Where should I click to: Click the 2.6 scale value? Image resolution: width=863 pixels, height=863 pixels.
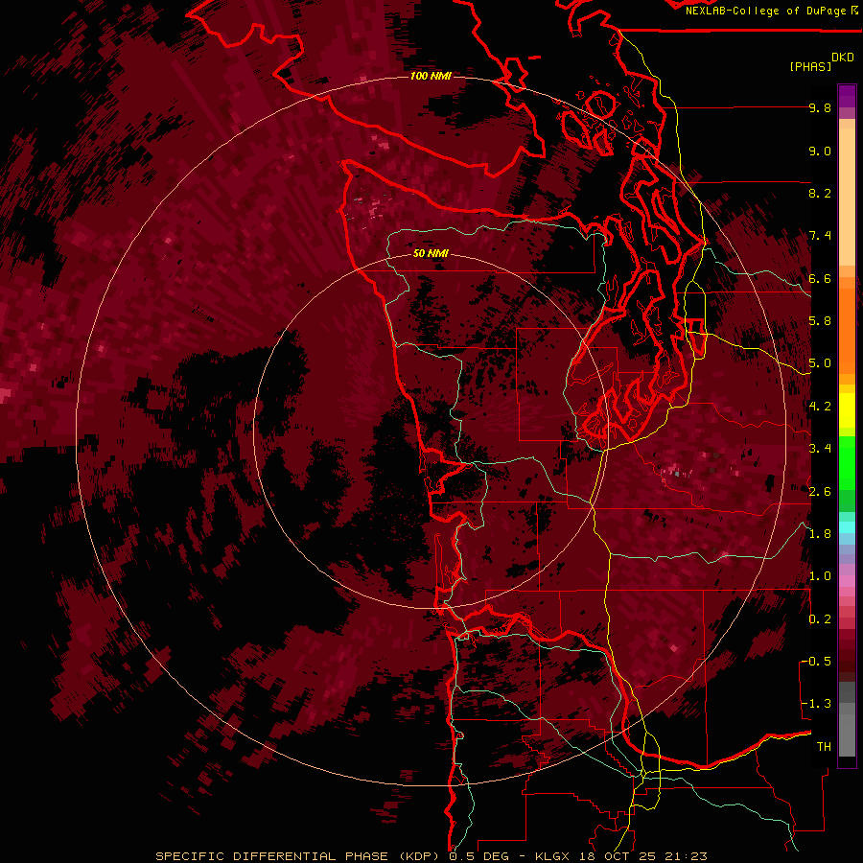[820, 492]
